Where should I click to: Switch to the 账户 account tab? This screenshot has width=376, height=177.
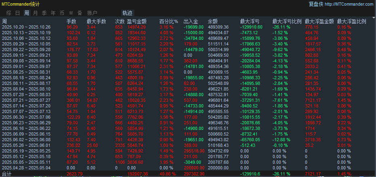click(92, 13)
